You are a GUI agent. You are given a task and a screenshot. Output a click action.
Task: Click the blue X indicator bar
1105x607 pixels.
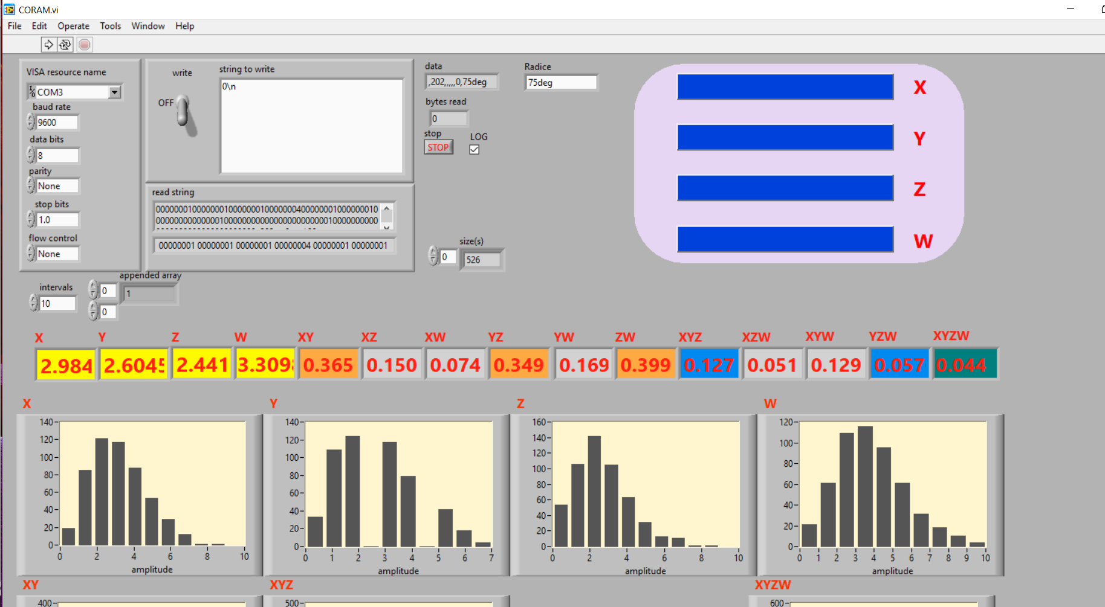click(785, 87)
